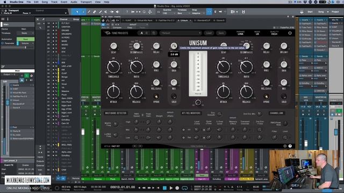
Task: Open the Timebase Bars dropdown in the toolbar
Action: [183, 13]
